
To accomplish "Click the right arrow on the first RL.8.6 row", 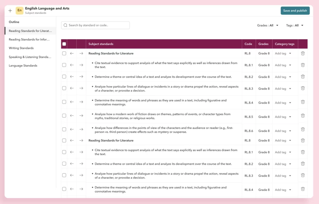I will 81,129.
